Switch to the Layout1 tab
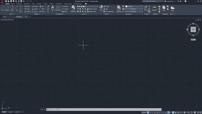 tap(11, 112)
